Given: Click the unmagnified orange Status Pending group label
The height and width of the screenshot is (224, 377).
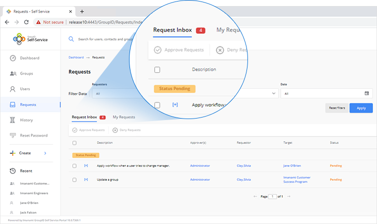Looking at the screenshot, I should pos(86,155).
